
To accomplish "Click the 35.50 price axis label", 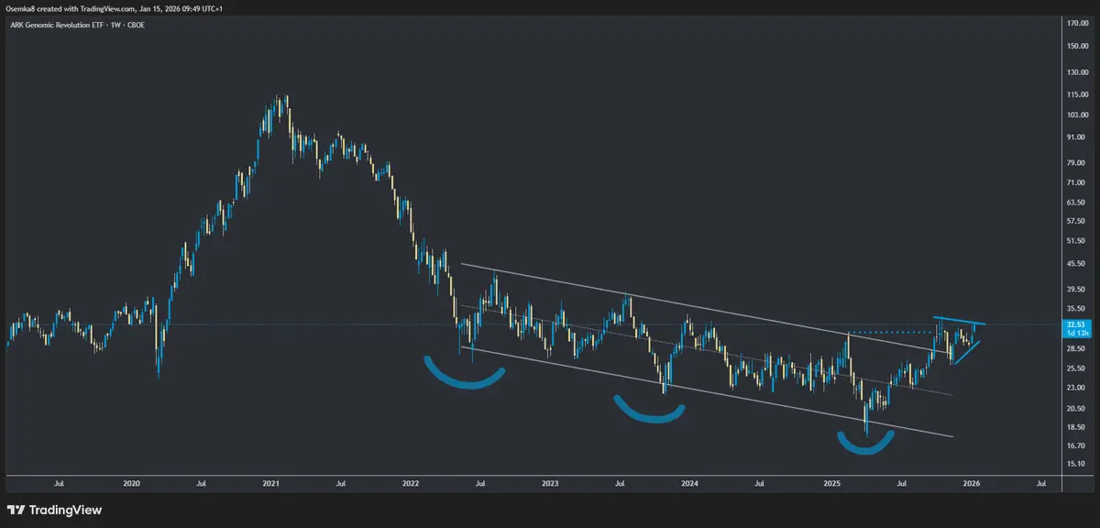I will coord(1077,309).
